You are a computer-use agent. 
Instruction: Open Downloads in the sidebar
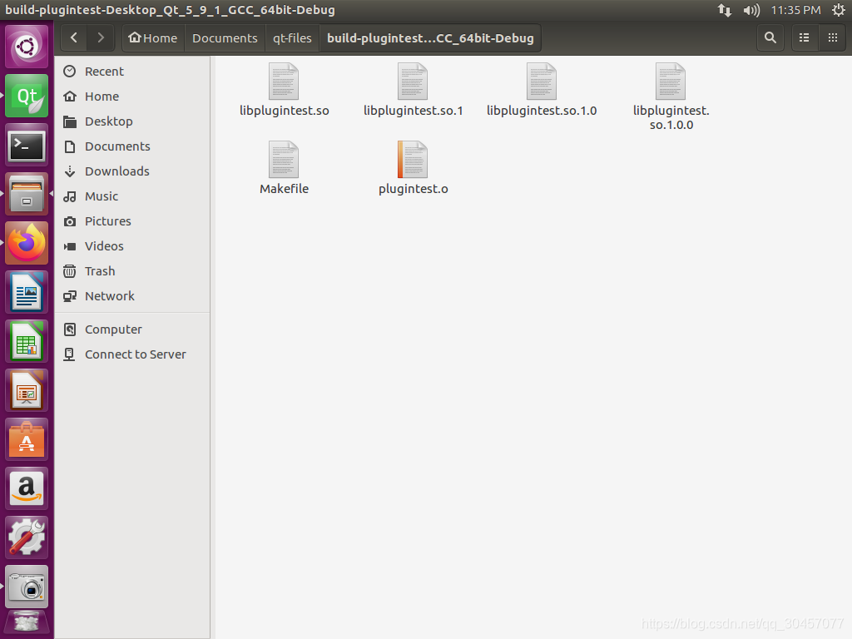(132, 171)
